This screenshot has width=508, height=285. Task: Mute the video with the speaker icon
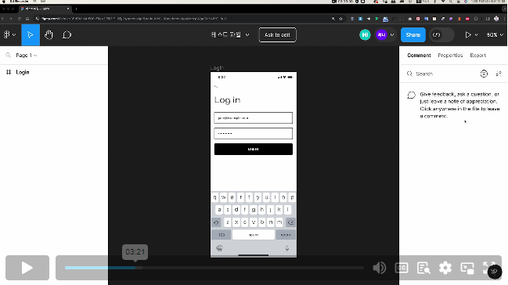379,268
